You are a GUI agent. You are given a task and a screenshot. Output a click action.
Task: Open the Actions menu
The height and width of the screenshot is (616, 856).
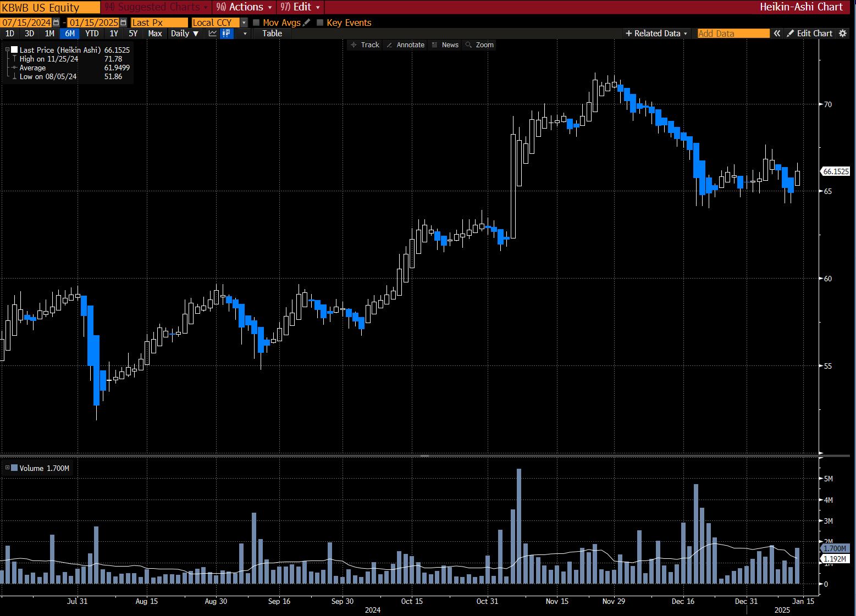pyautogui.click(x=244, y=7)
